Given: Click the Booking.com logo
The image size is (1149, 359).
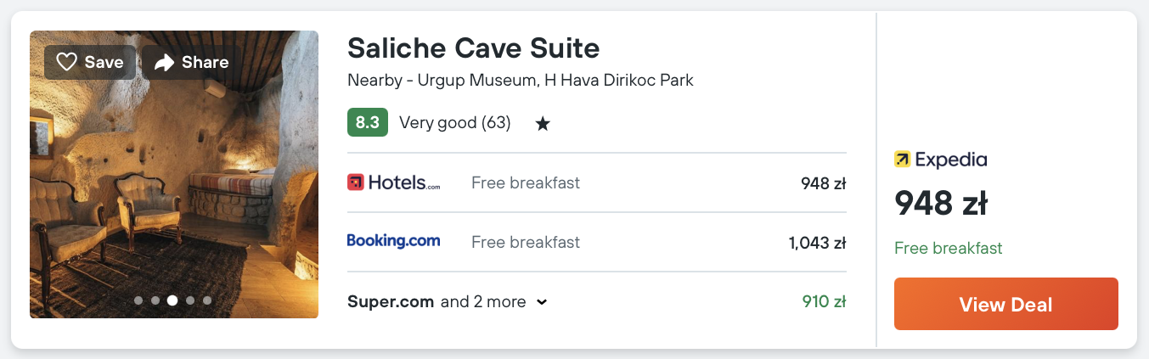Looking at the screenshot, I should pyautogui.click(x=394, y=241).
